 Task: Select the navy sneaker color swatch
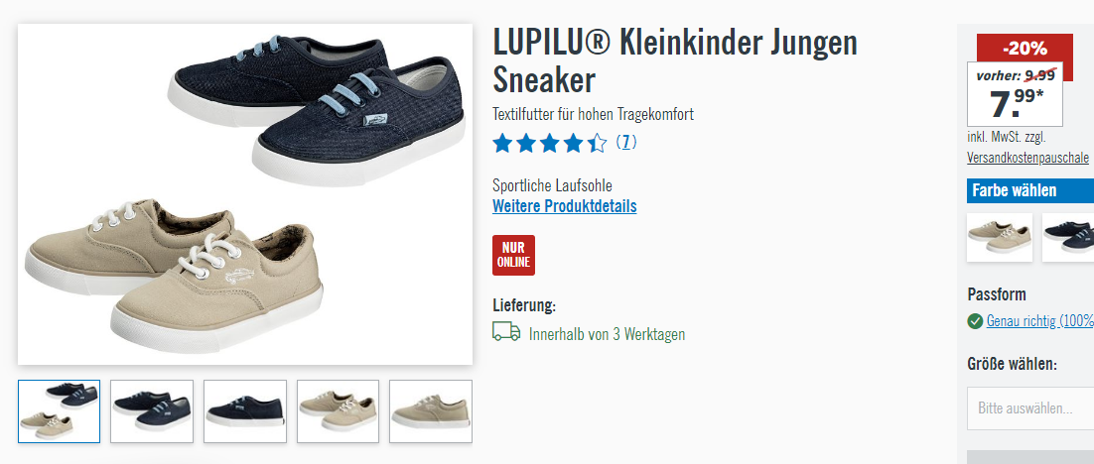tap(1068, 238)
